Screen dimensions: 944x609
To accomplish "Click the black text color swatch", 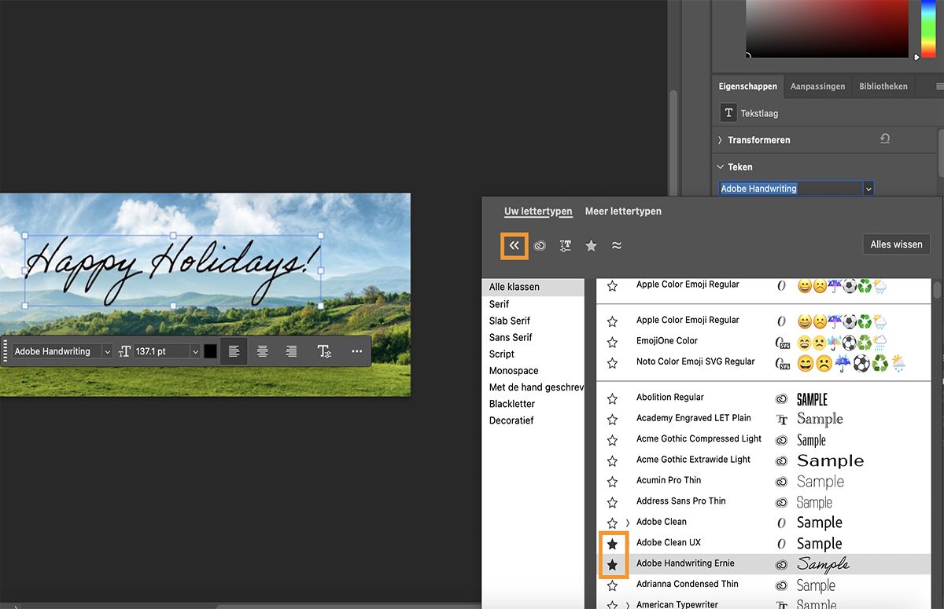I will click(208, 351).
